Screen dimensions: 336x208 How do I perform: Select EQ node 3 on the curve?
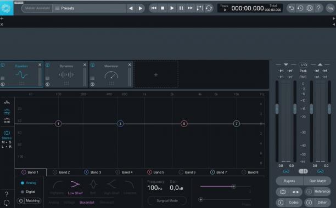[x=120, y=124]
